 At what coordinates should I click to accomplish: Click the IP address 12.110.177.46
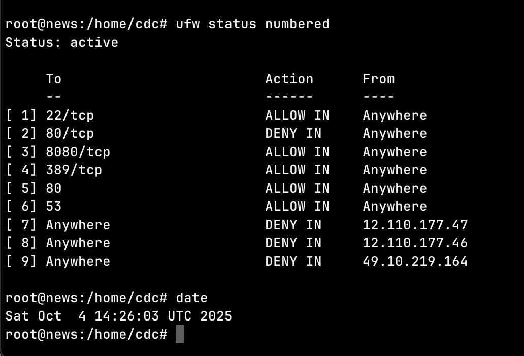(x=415, y=243)
